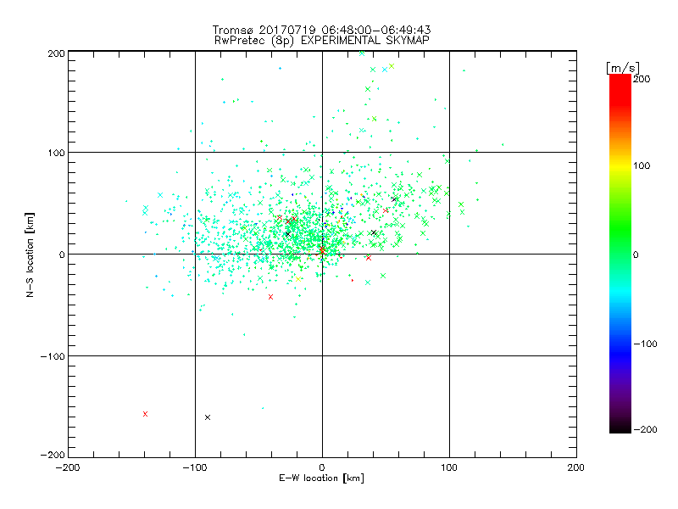Click the x-axis tick label '-200'

click(68, 467)
